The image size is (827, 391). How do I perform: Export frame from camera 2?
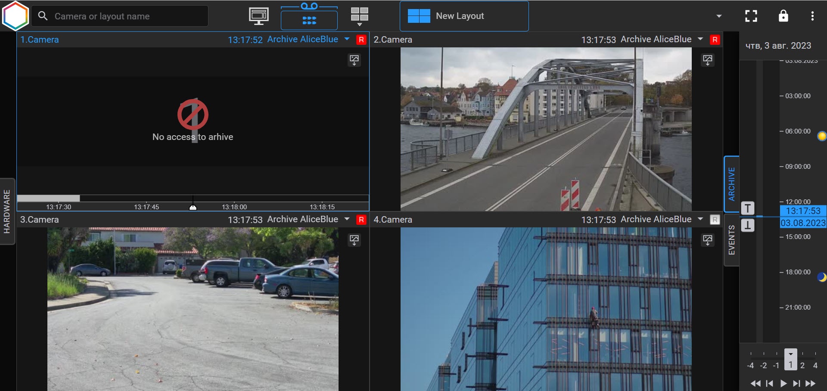(707, 60)
